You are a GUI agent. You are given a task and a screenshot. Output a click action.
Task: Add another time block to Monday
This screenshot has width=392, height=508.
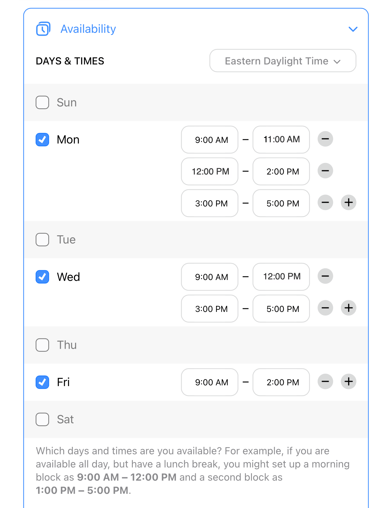pyautogui.click(x=349, y=202)
